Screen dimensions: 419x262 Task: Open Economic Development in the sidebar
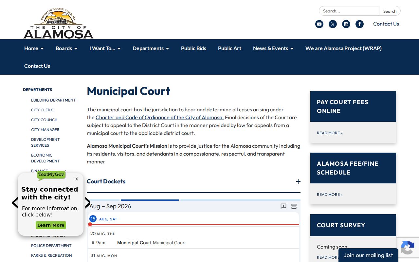coord(46,158)
